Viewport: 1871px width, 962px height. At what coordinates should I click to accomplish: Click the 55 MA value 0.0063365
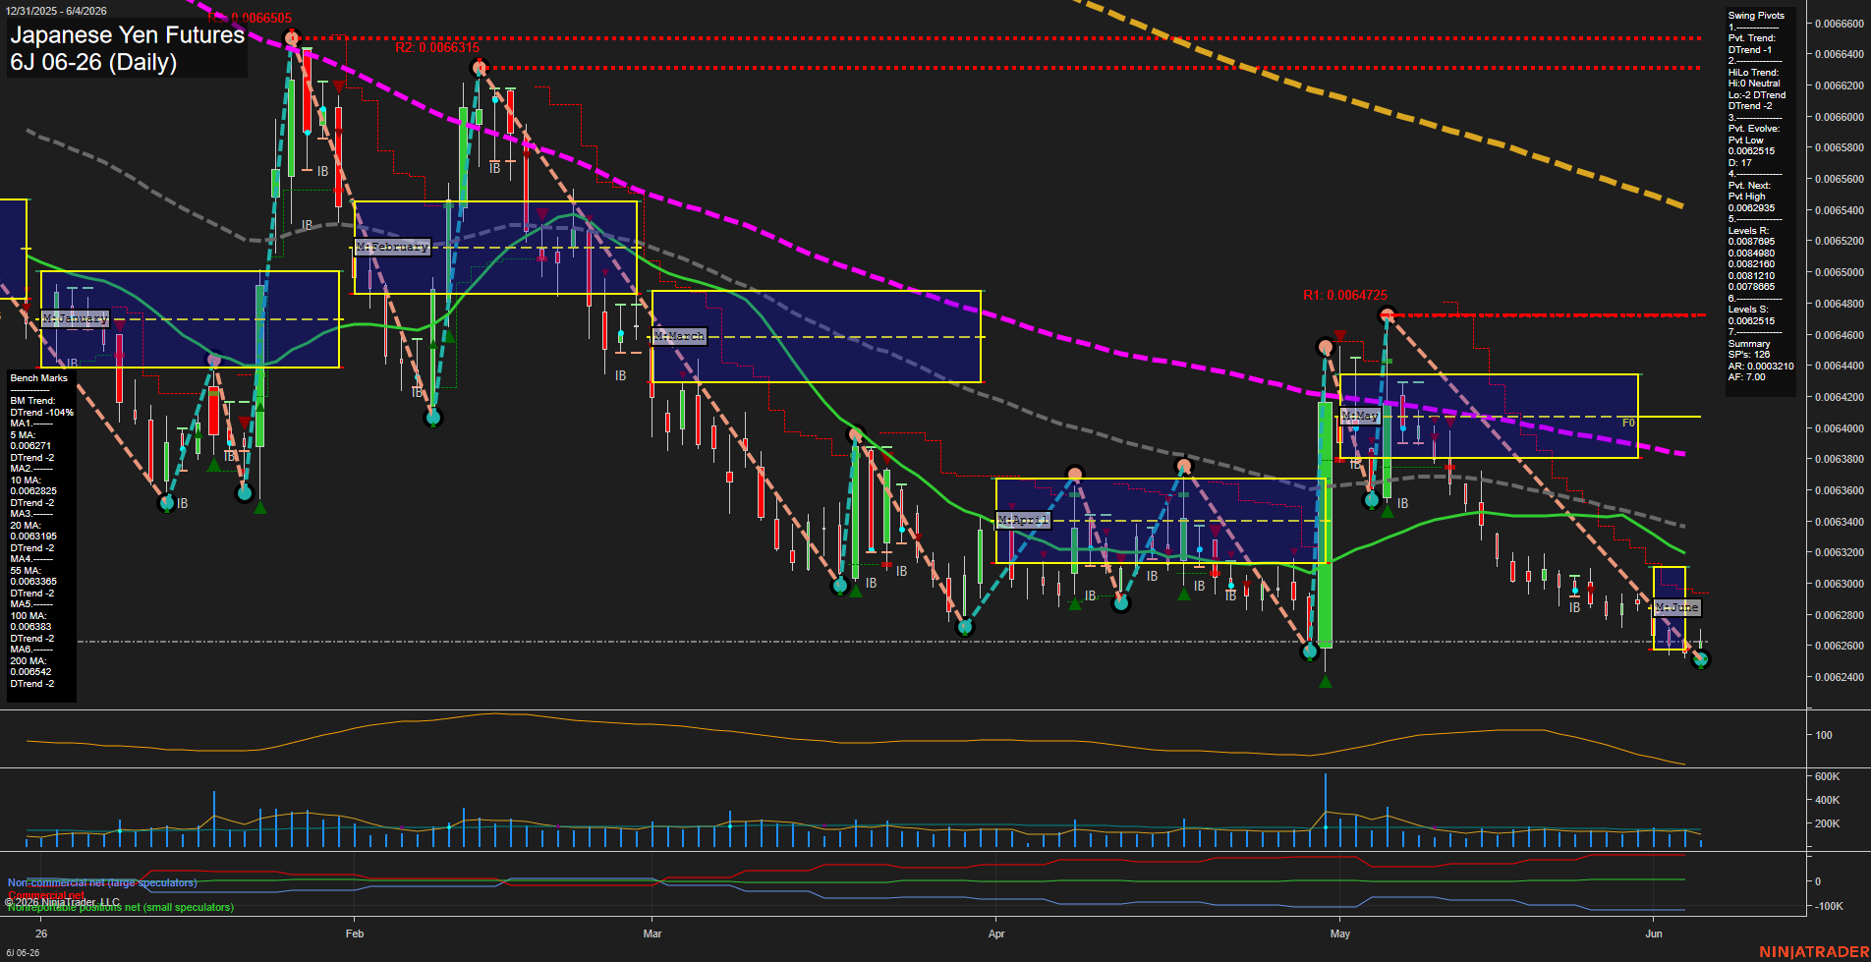click(x=33, y=582)
